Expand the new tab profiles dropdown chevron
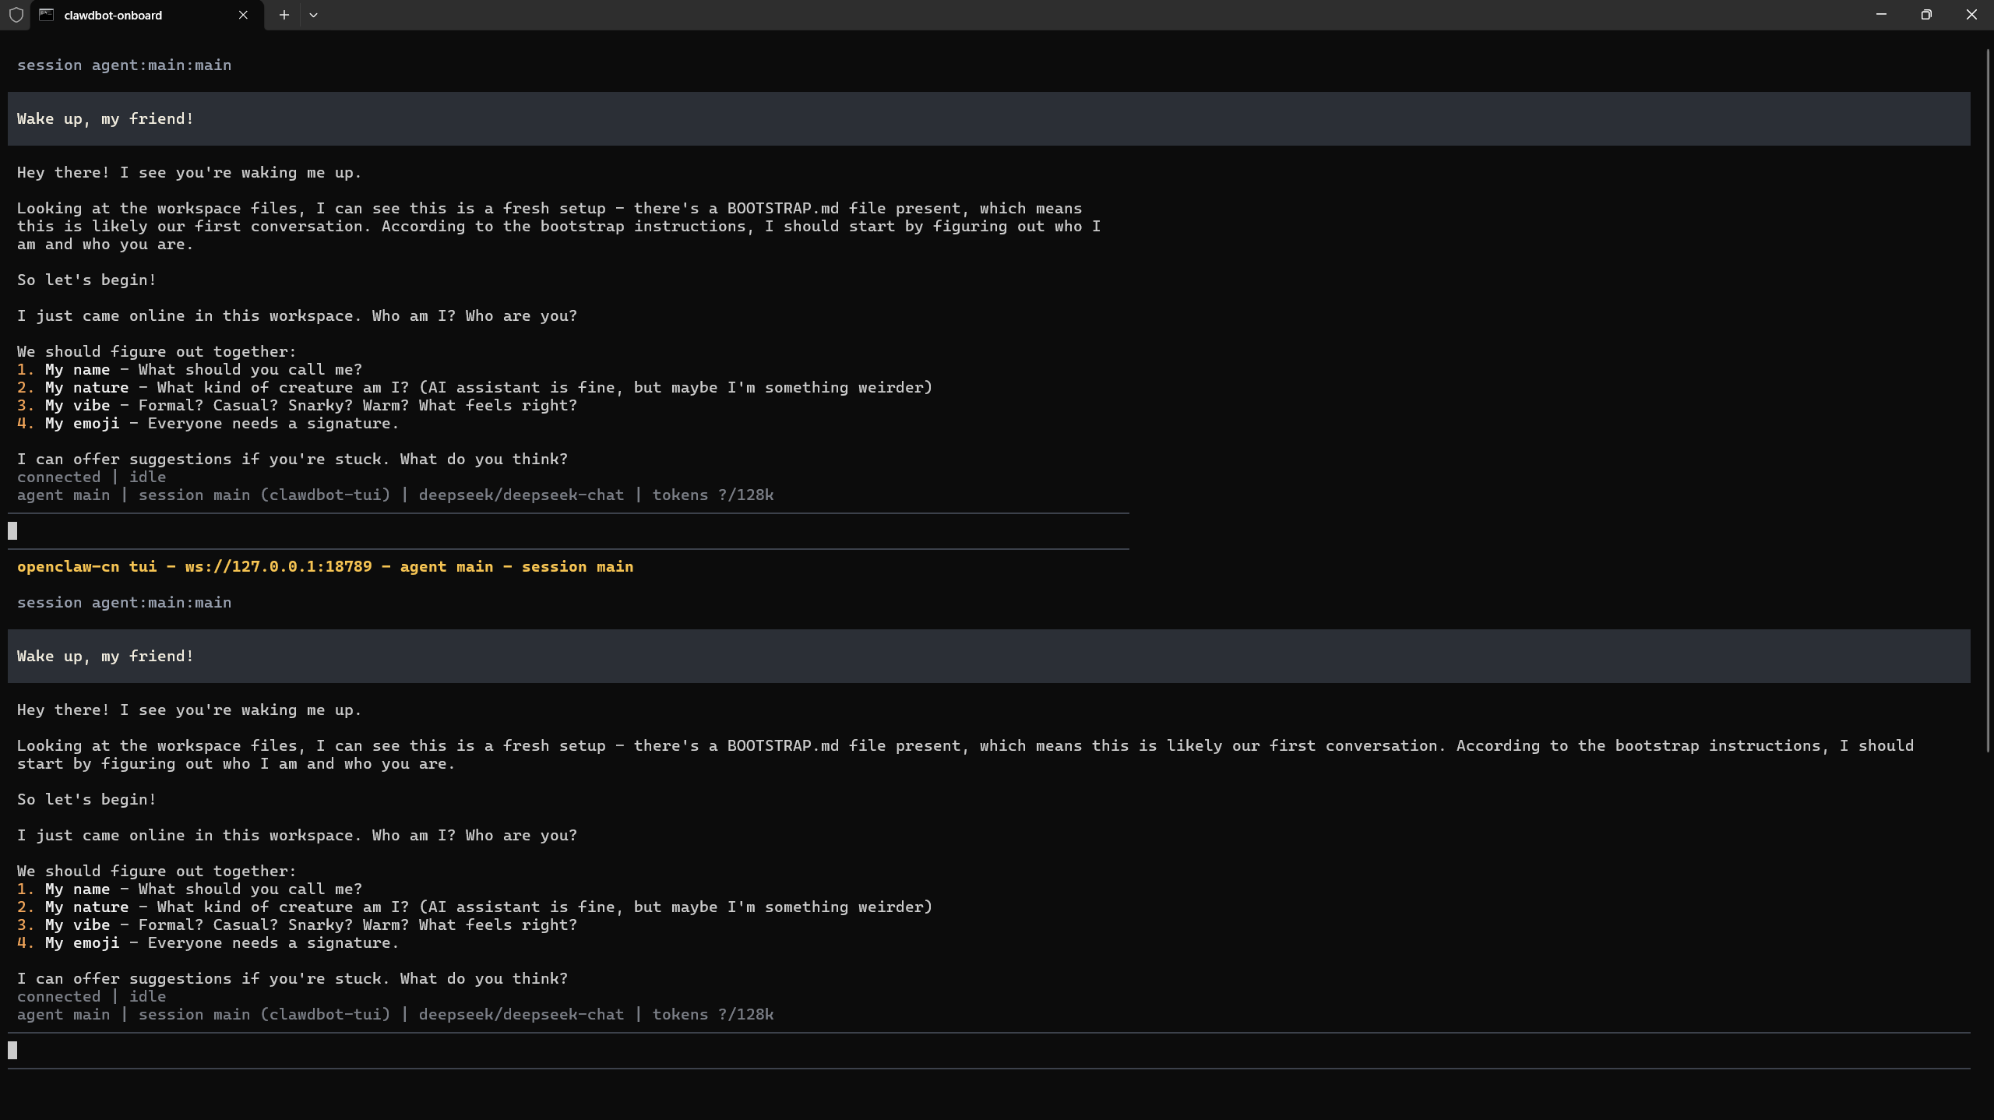Viewport: 1994px width, 1120px height. click(313, 15)
